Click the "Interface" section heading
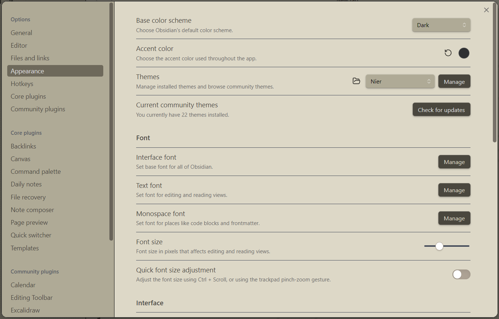Image resolution: width=499 pixels, height=319 pixels. (150, 303)
